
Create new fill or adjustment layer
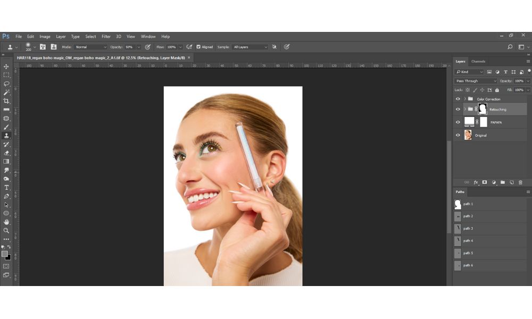coord(494,182)
